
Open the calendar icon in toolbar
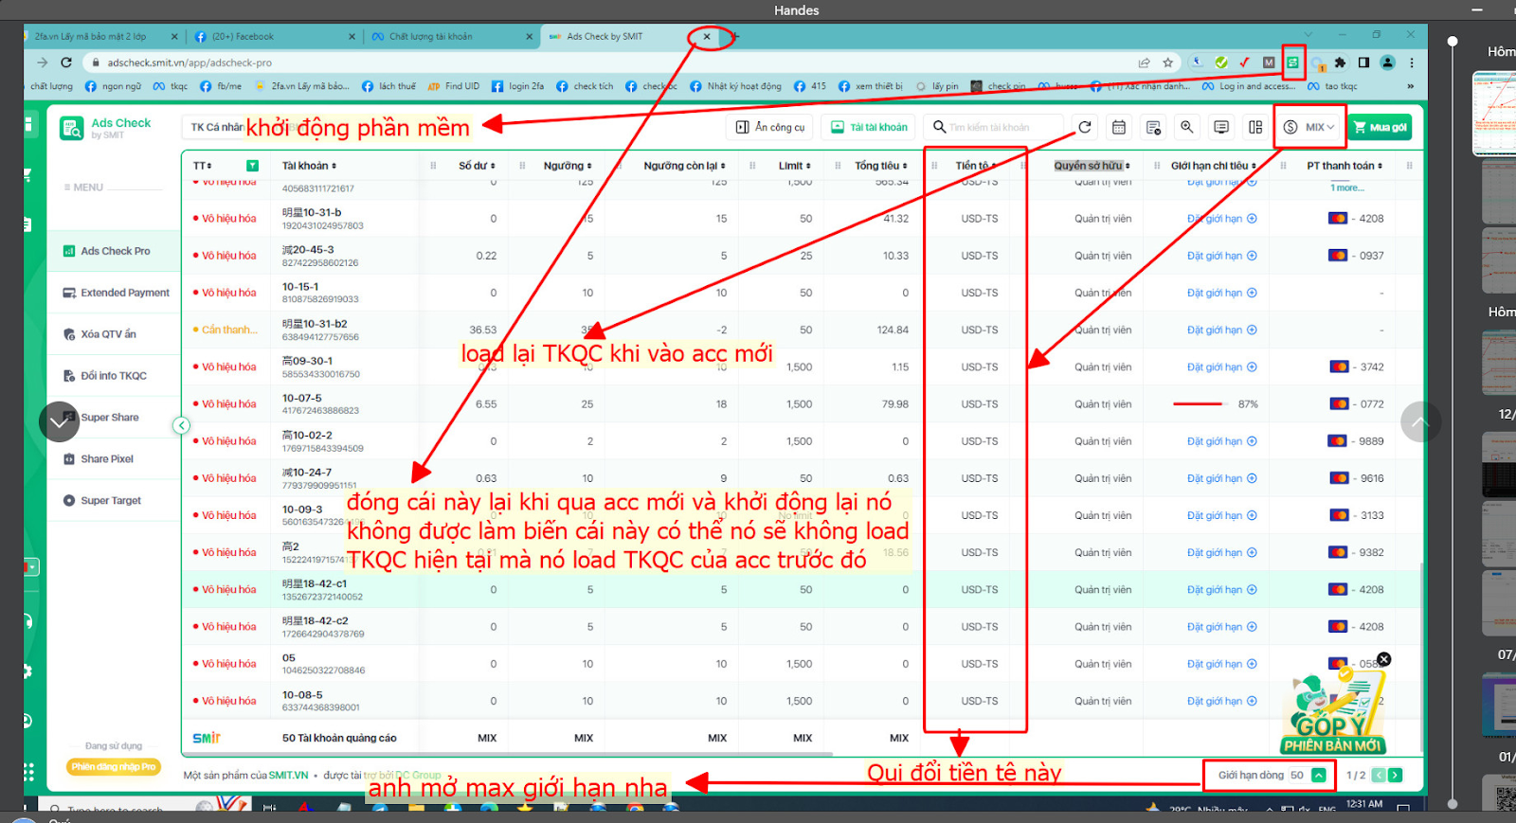pos(1119,127)
